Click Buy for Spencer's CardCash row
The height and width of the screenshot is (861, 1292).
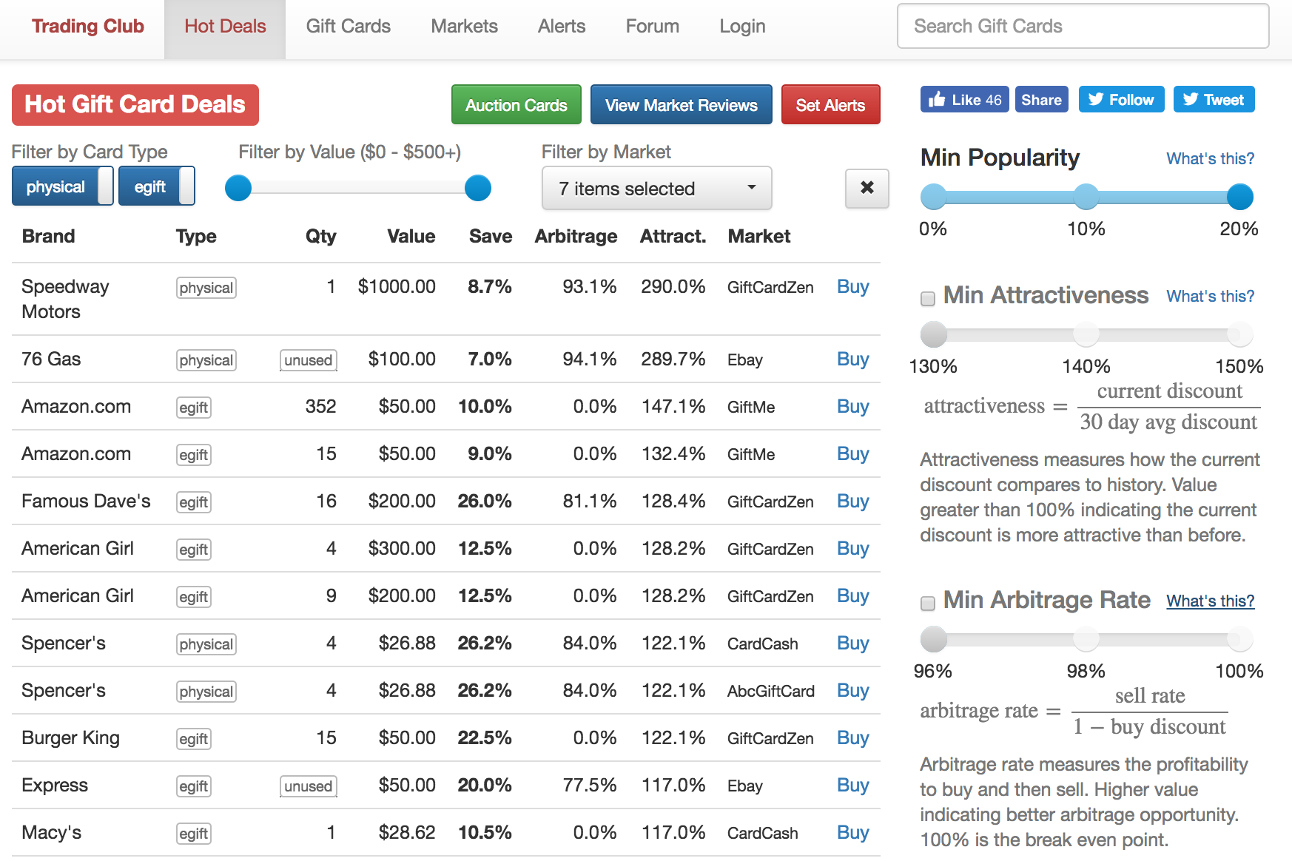[852, 643]
